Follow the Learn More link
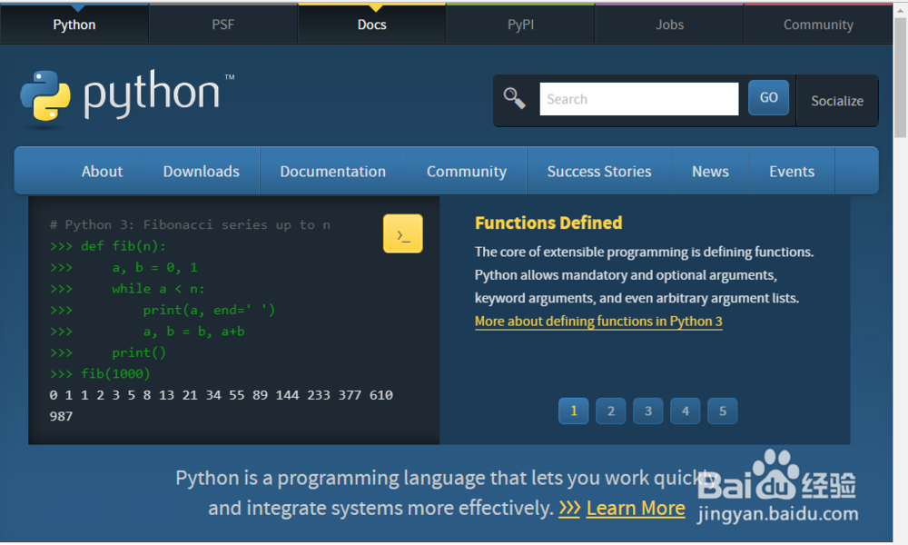The width and height of the screenshot is (908, 545). [636, 508]
